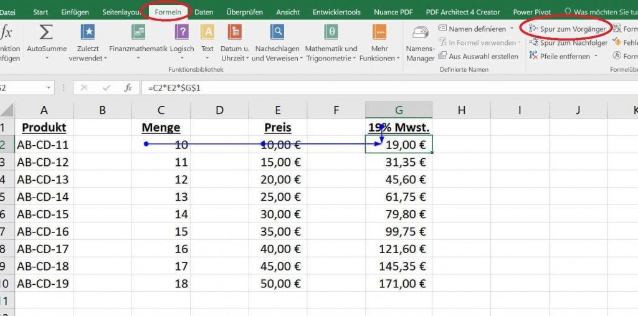
Task: Select cell with AB-CD-15
Action: tap(44, 214)
